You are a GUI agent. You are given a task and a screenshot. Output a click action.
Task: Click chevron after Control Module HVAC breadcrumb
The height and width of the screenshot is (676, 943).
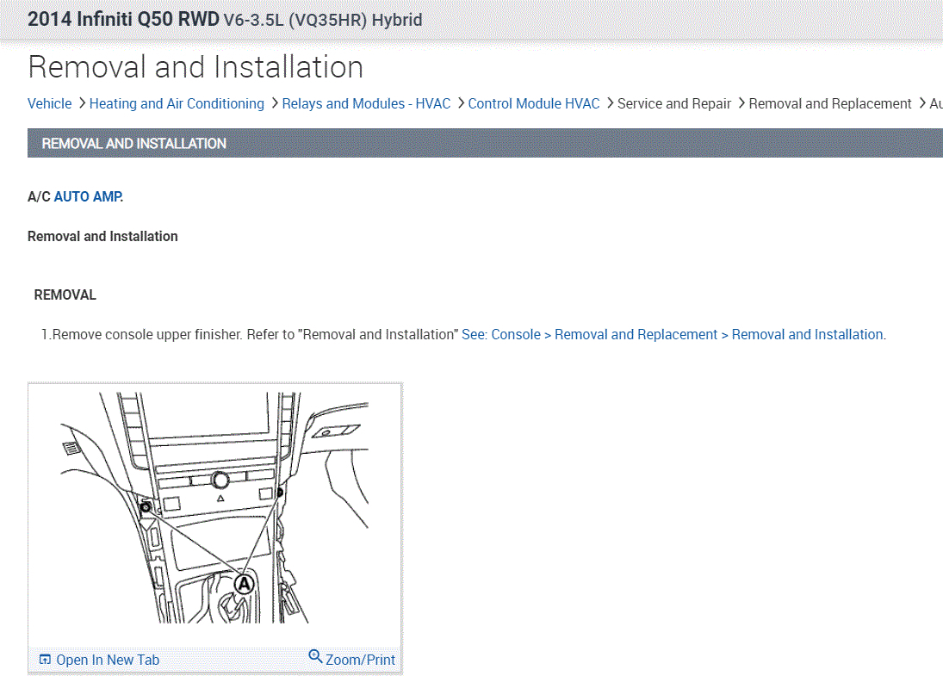tap(610, 103)
